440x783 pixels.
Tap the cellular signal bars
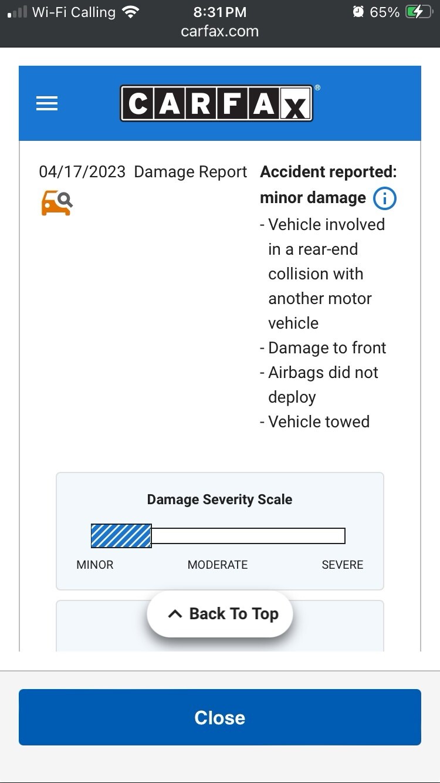click(17, 12)
